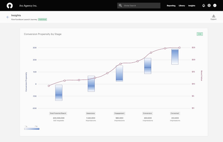Image resolution: width=223 pixels, height=142 pixels.
Task: Go back using the left arrow
Action: click(8, 17)
